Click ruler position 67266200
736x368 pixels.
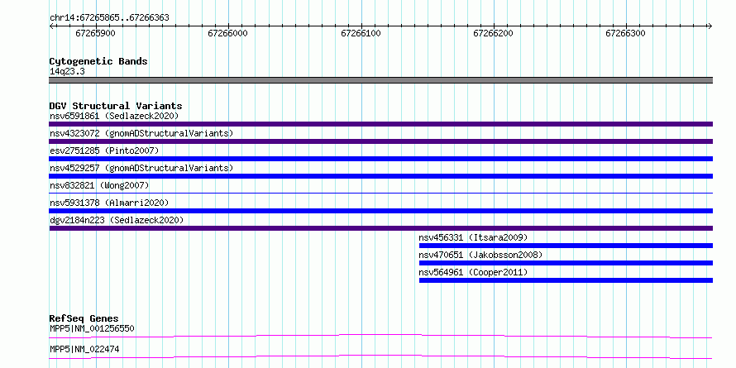pos(493,33)
